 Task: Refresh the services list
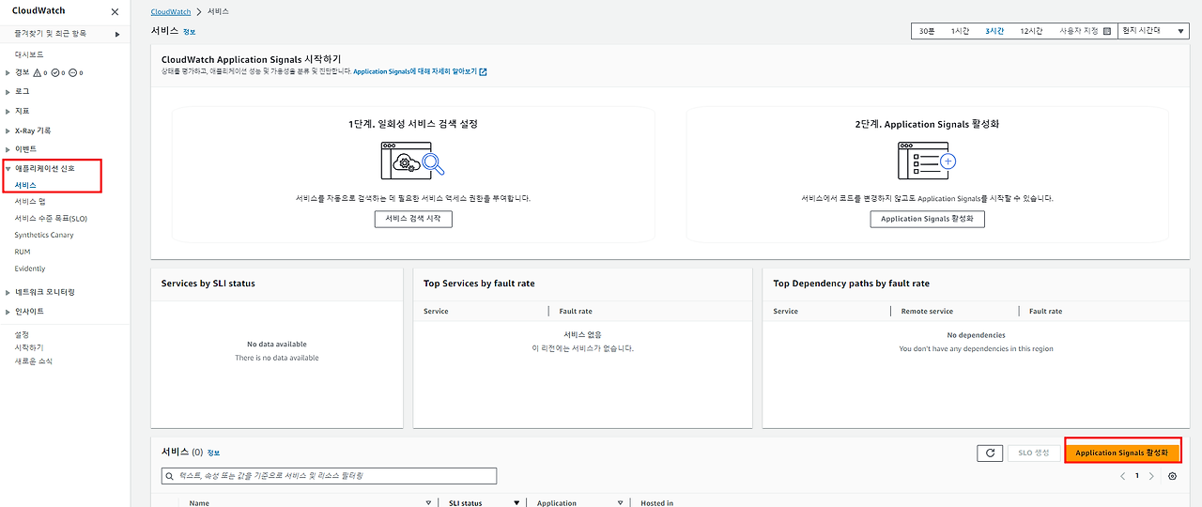click(x=990, y=453)
